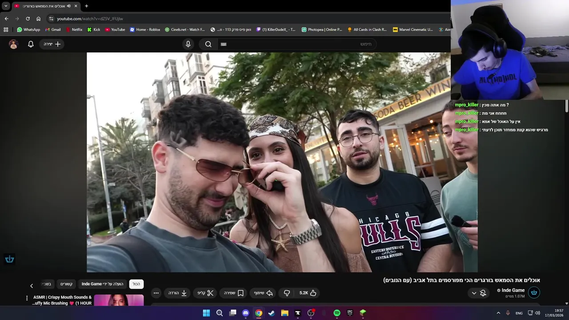The image size is (569, 320).
Task: Switch to Chrome on the taskbar
Action: click(258, 313)
